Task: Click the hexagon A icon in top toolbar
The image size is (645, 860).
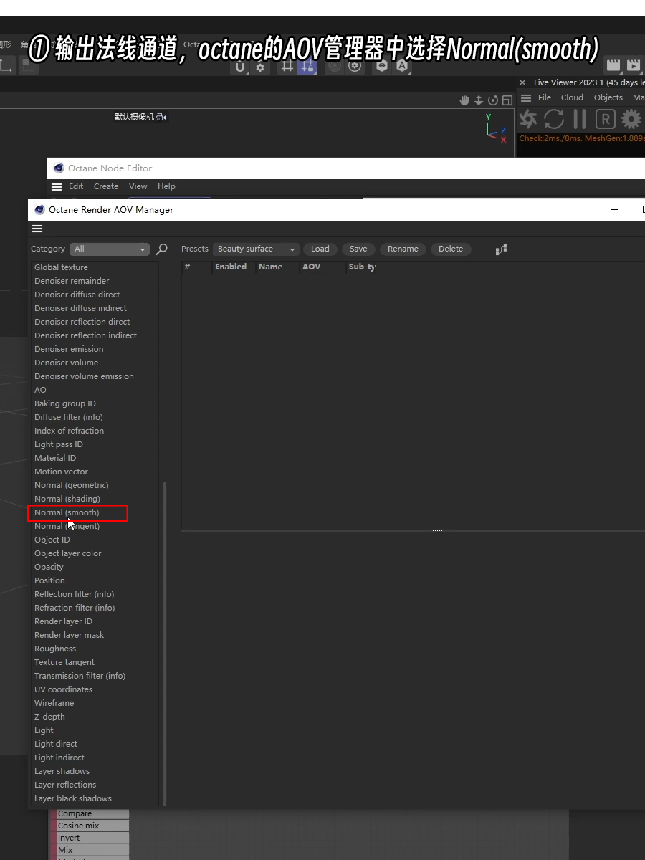Action: pyautogui.click(x=402, y=66)
